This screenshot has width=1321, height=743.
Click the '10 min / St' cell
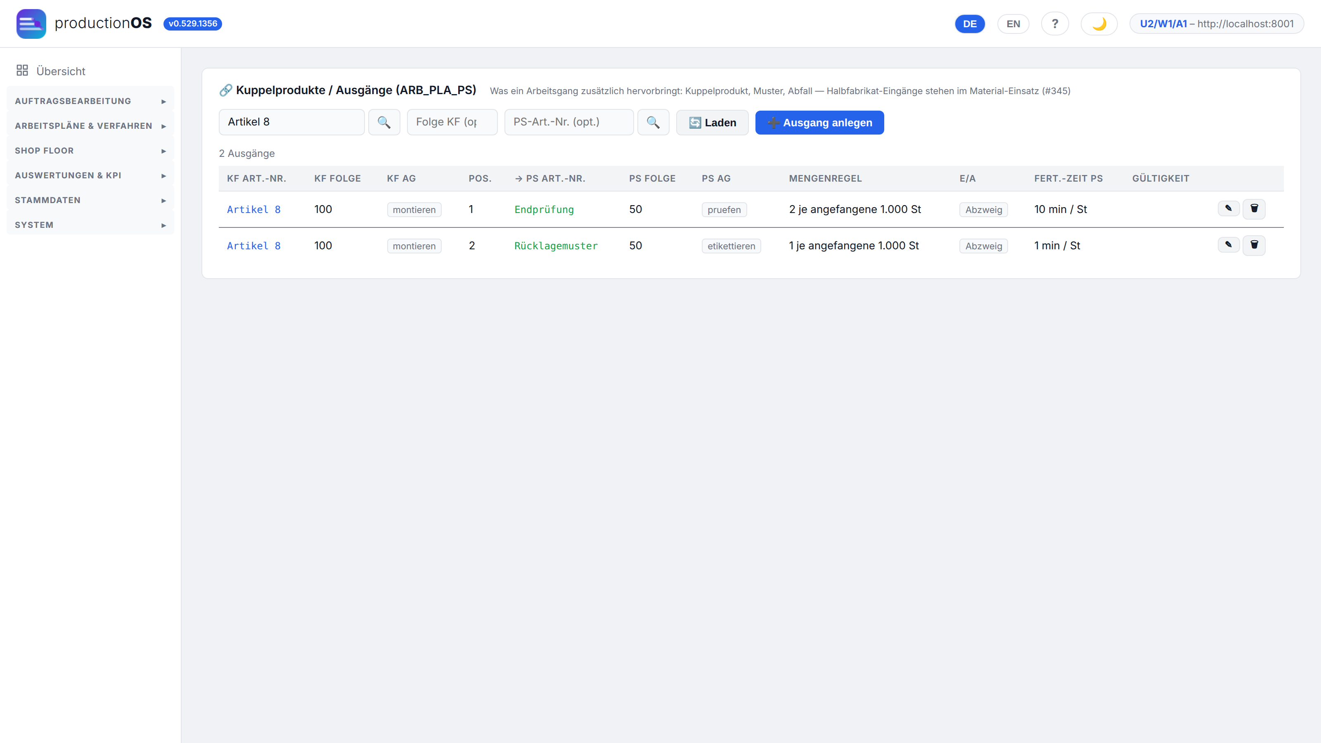coord(1061,209)
